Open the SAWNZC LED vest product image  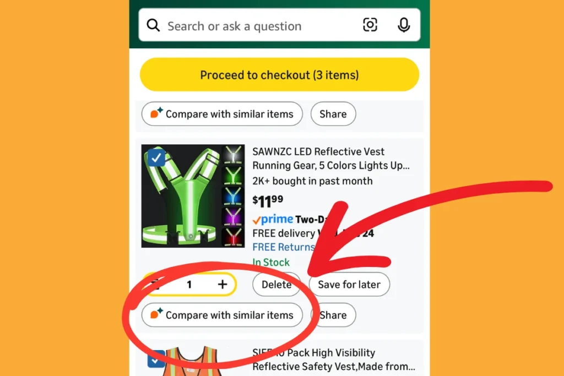[193, 196]
